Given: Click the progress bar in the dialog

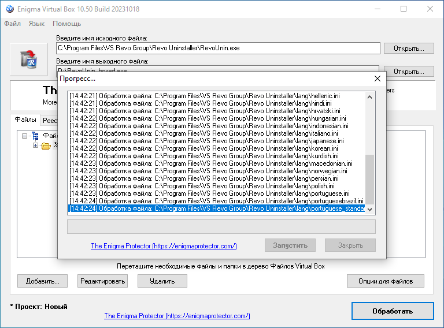Looking at the screenshot, I should point(221,227).
